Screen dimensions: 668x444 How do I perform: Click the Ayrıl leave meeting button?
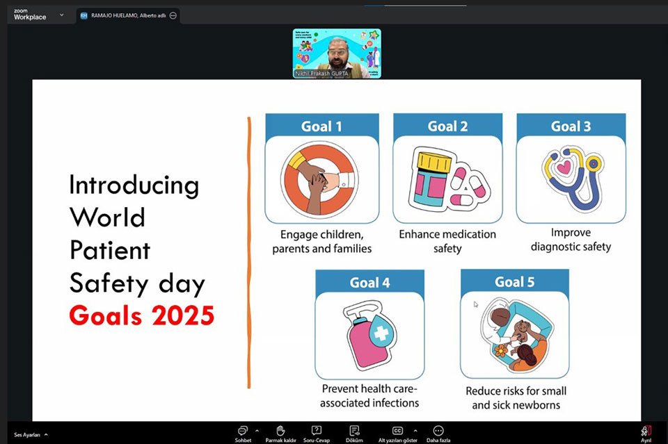[x=646, y=433]
